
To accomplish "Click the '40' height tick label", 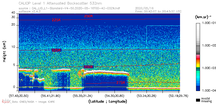I will coord(13,13).
